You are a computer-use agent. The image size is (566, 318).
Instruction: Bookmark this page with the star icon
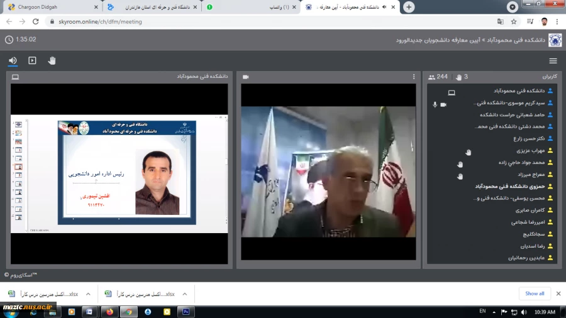514,21
